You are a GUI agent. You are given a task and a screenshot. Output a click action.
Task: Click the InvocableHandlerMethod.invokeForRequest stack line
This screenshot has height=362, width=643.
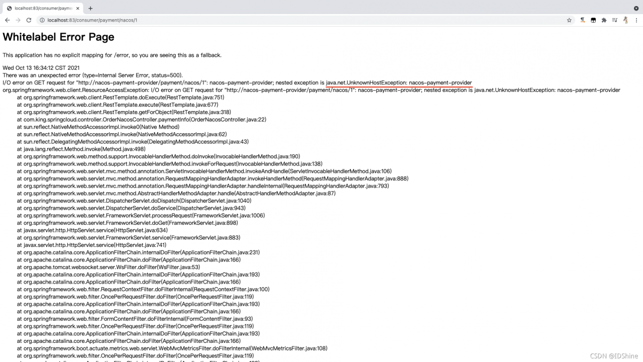(x=170, y=164)
